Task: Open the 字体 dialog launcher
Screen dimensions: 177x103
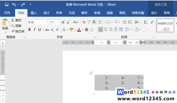Action: 95,37
